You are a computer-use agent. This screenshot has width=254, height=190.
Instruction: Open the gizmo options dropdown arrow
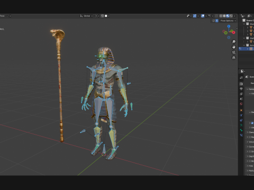(198, 16)
